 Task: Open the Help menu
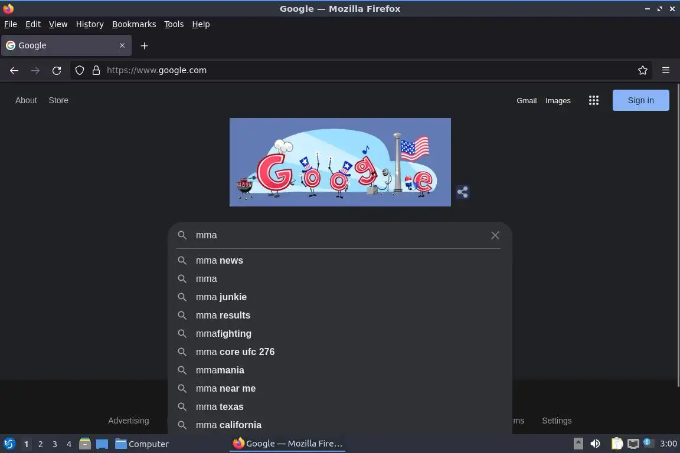[201, 24]
